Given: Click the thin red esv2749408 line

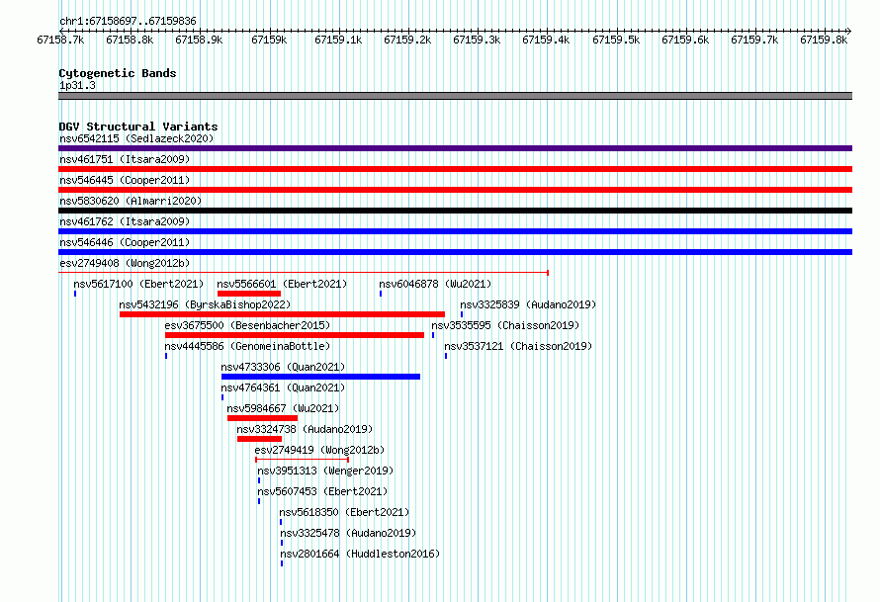Looking at the screenshot, I should tap(304, 273).
